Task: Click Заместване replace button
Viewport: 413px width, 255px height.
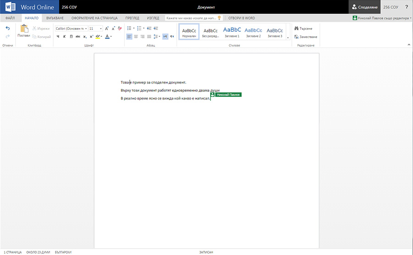Action: pos(306,37)
